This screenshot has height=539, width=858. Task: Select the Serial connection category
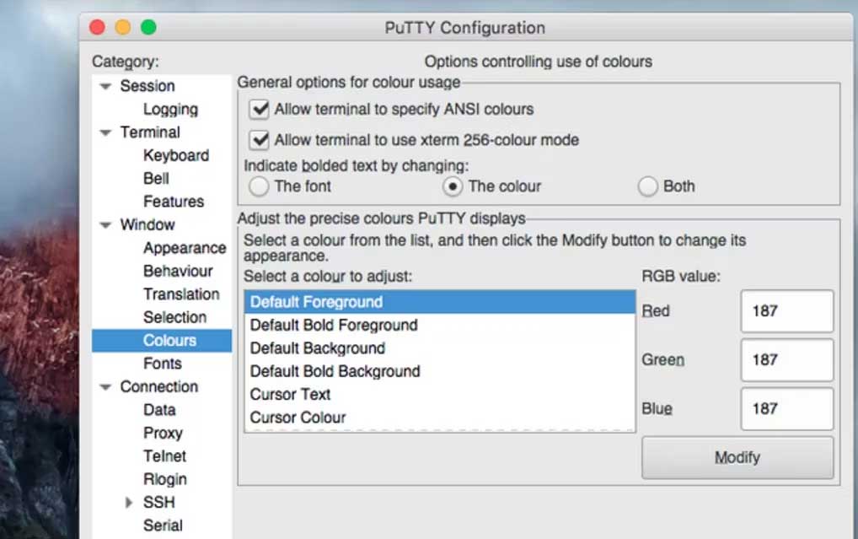coord(164,525)
